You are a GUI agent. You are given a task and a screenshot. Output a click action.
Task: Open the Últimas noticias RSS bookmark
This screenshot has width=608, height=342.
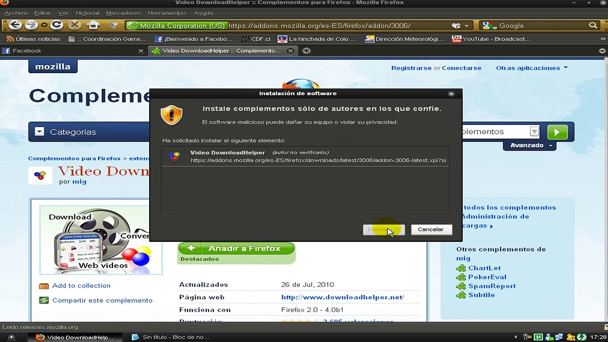pos(33,39)
